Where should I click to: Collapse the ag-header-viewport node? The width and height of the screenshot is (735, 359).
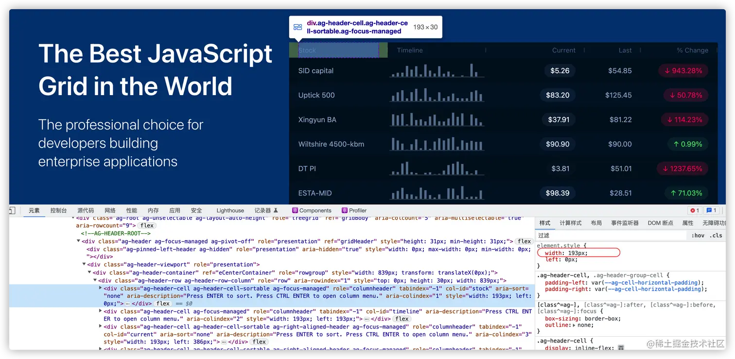[x=85, y=264]
